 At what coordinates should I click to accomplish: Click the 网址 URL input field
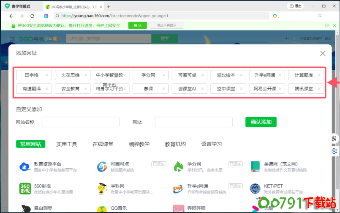[193, 122]
